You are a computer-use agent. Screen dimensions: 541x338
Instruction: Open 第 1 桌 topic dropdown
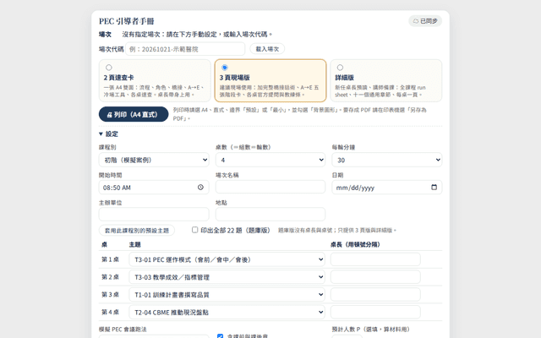pos(227,259)
